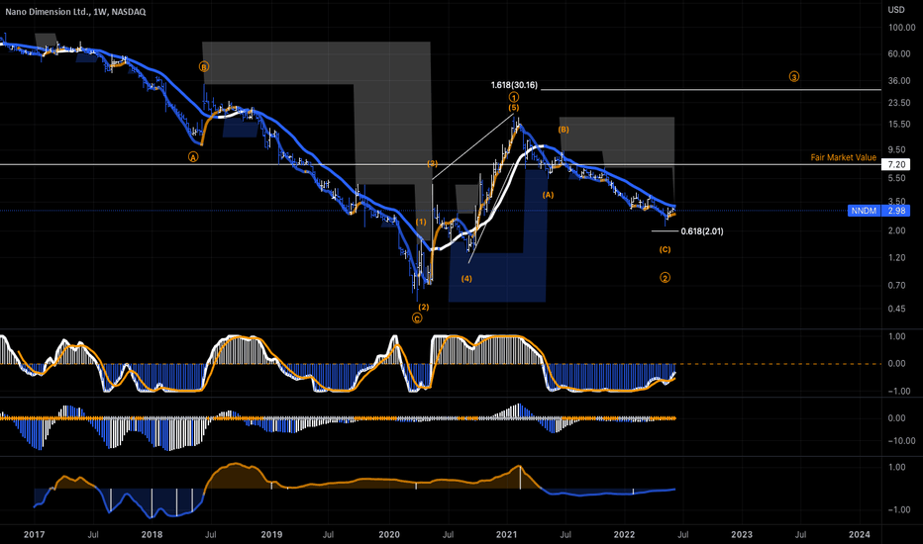
Task: Click the 5.50 price axis label
Action: click(896, 178)
